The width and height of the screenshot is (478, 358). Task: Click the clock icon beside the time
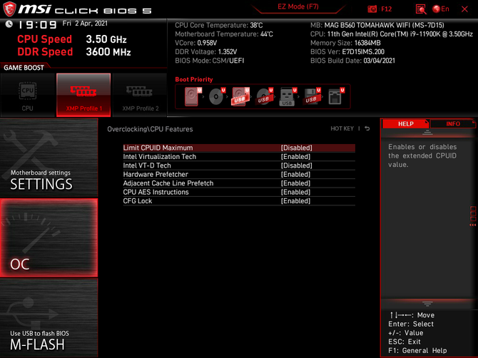[x=9, y=24]
